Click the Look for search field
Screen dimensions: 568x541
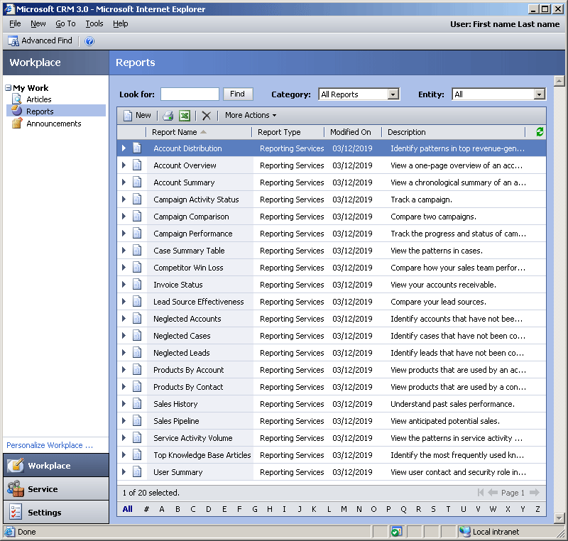point(190,94)
